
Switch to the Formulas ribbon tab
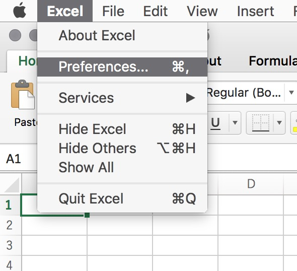[273, 61]
